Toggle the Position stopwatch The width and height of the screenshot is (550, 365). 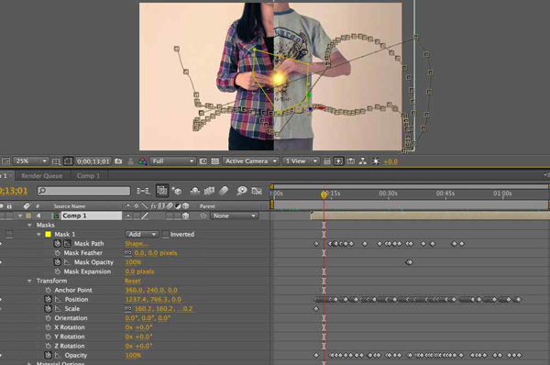(x=48, y=299)
